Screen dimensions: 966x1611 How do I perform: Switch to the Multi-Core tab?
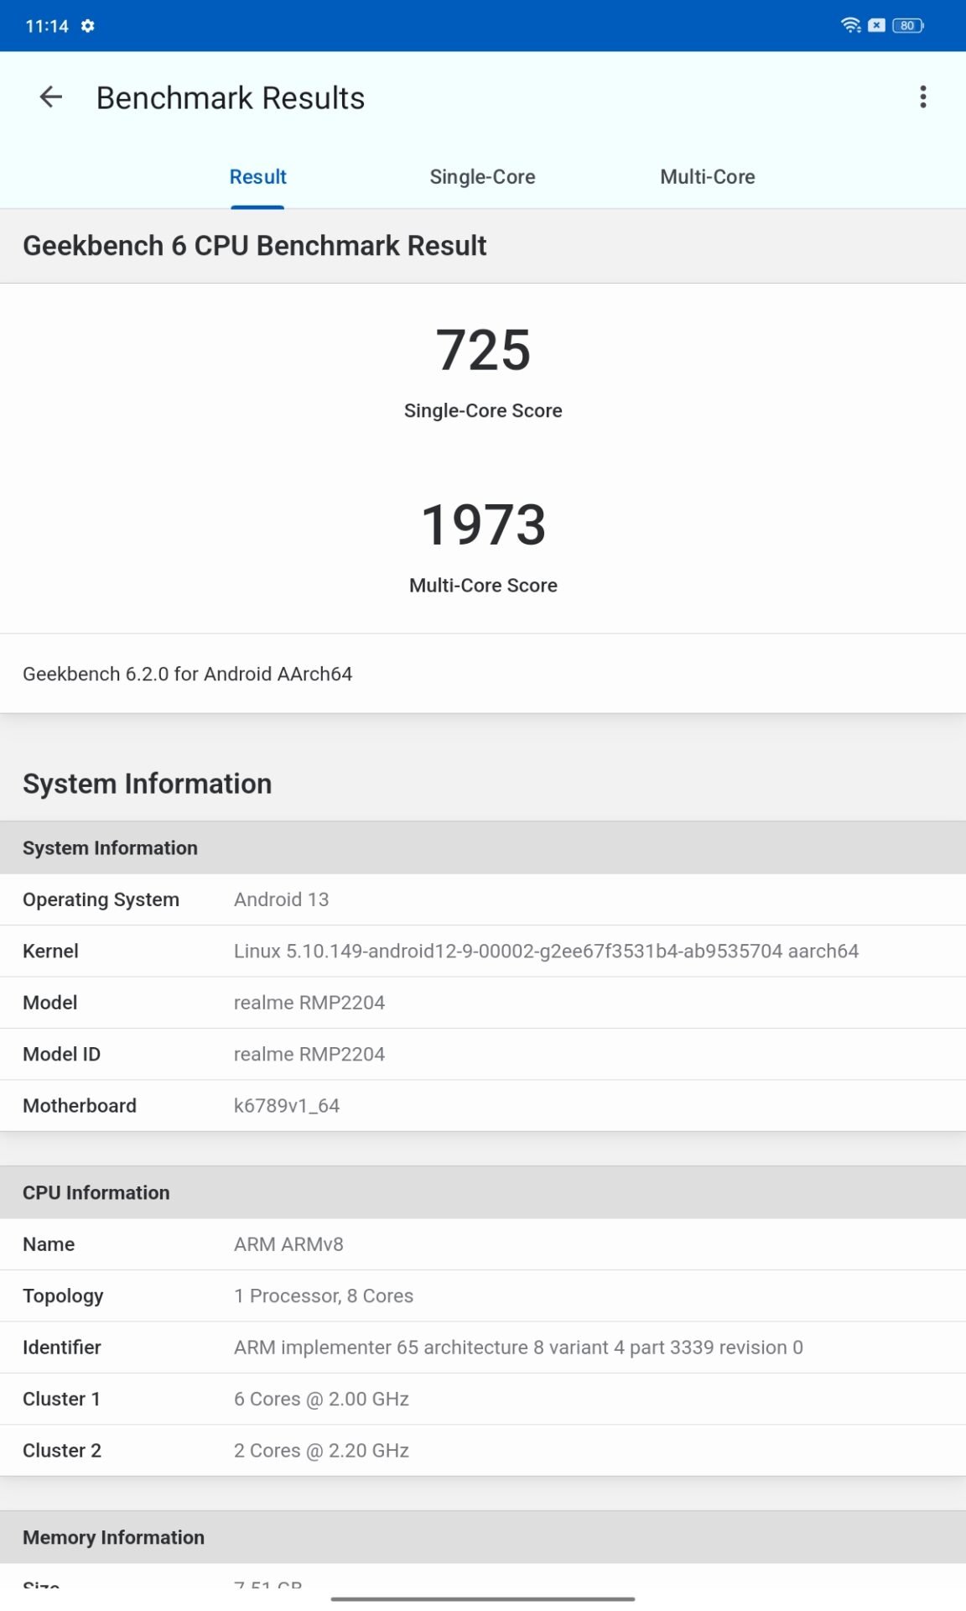pos(707,177)
